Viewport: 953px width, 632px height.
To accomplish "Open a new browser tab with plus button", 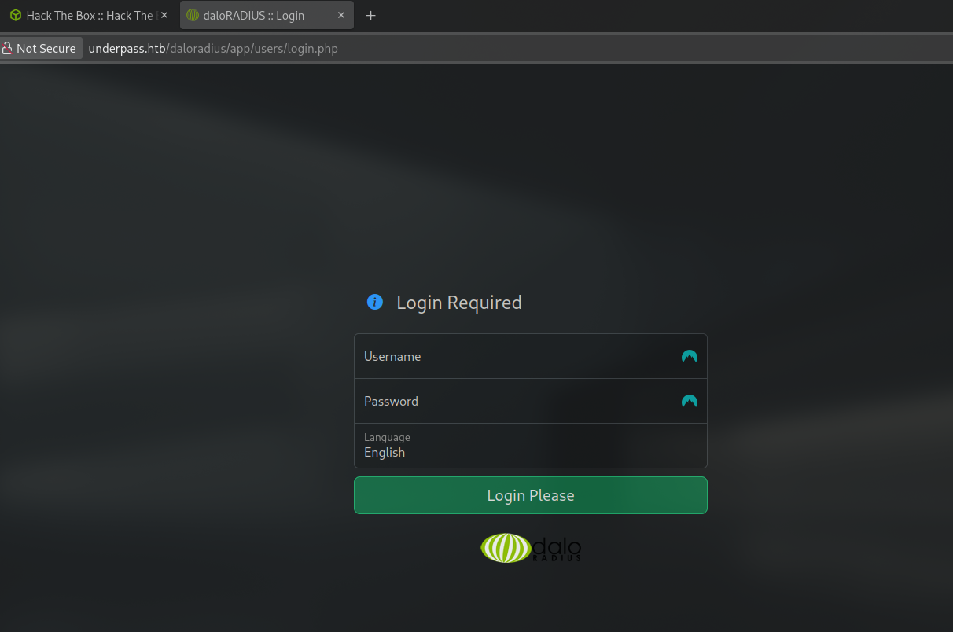I will coord(371,16).
